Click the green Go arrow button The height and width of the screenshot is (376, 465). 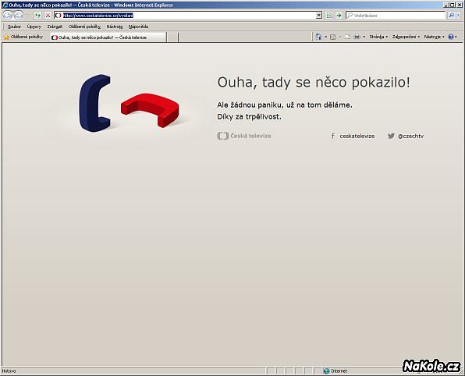coord(339,15)
